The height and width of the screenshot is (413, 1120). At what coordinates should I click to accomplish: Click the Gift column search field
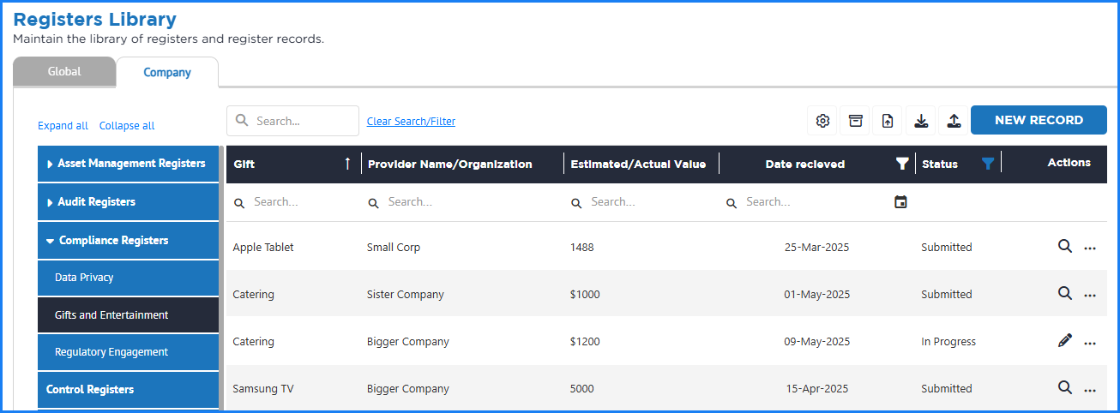(x=293, y=202)
